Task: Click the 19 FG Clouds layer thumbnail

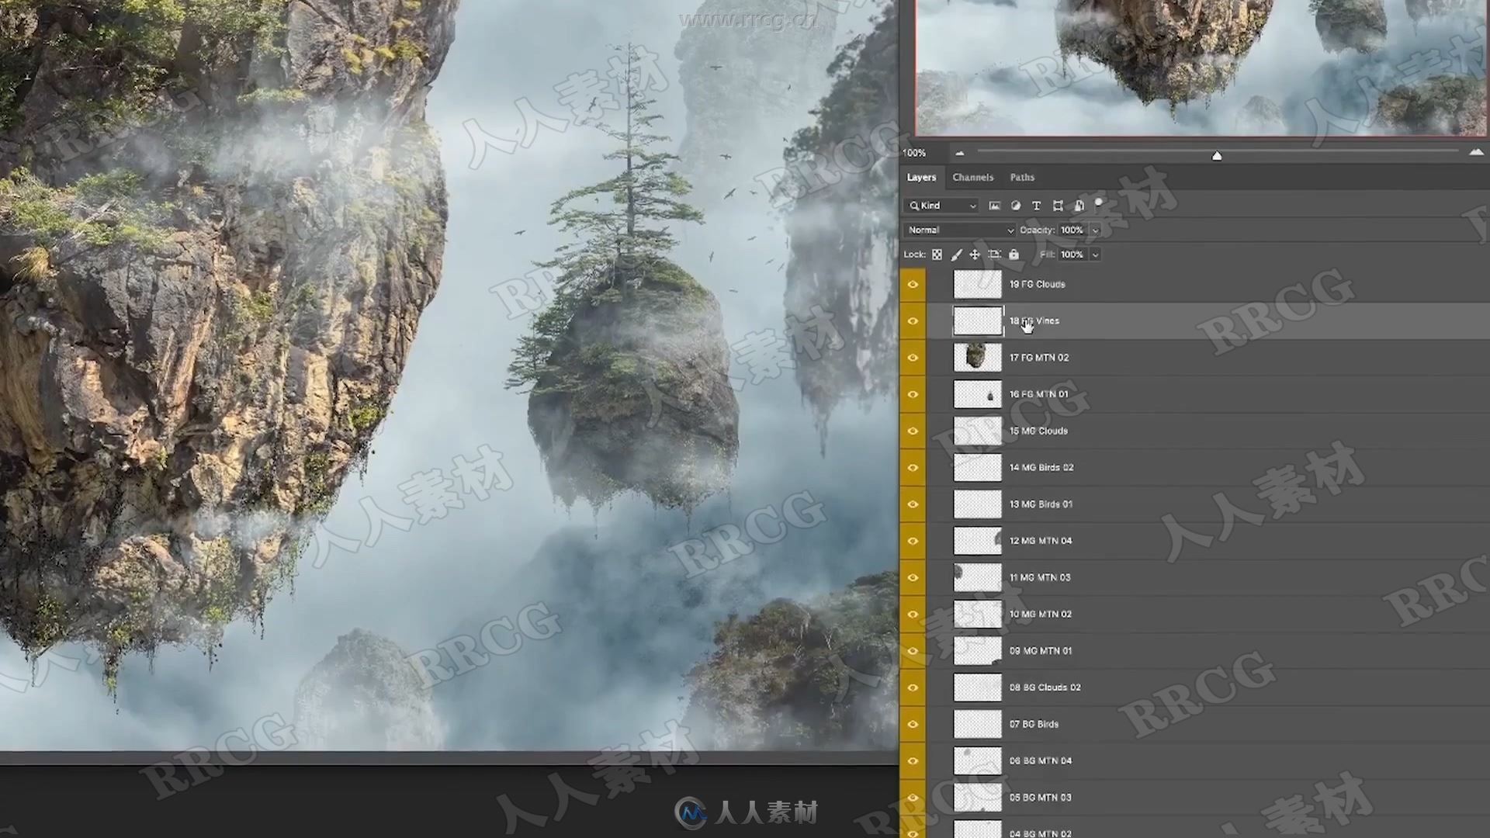Action: [977, 285]
